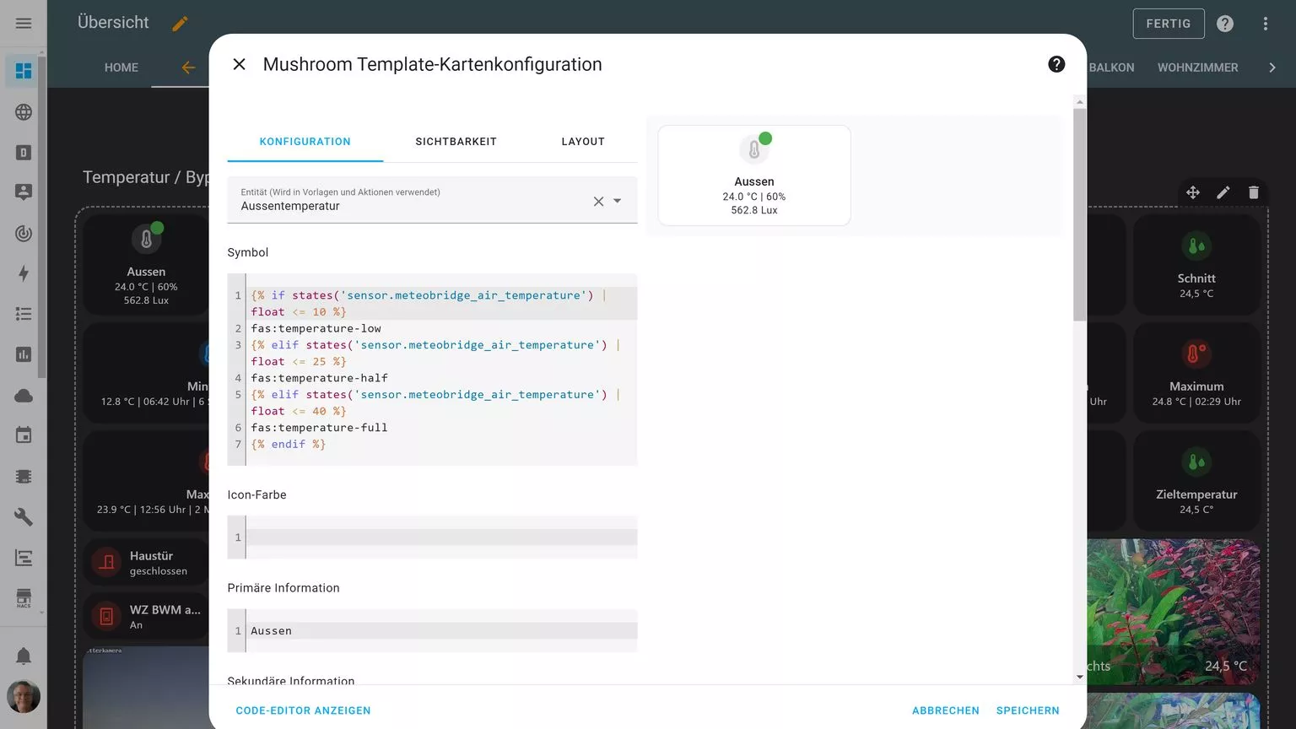Click 'fas:temperature-full' line in code editor
This screenshot has height=729, width=1296.
(x=319, y=428)
